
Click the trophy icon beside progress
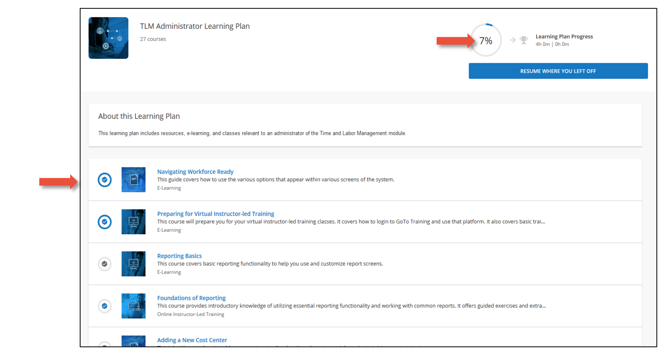point(524,40)
